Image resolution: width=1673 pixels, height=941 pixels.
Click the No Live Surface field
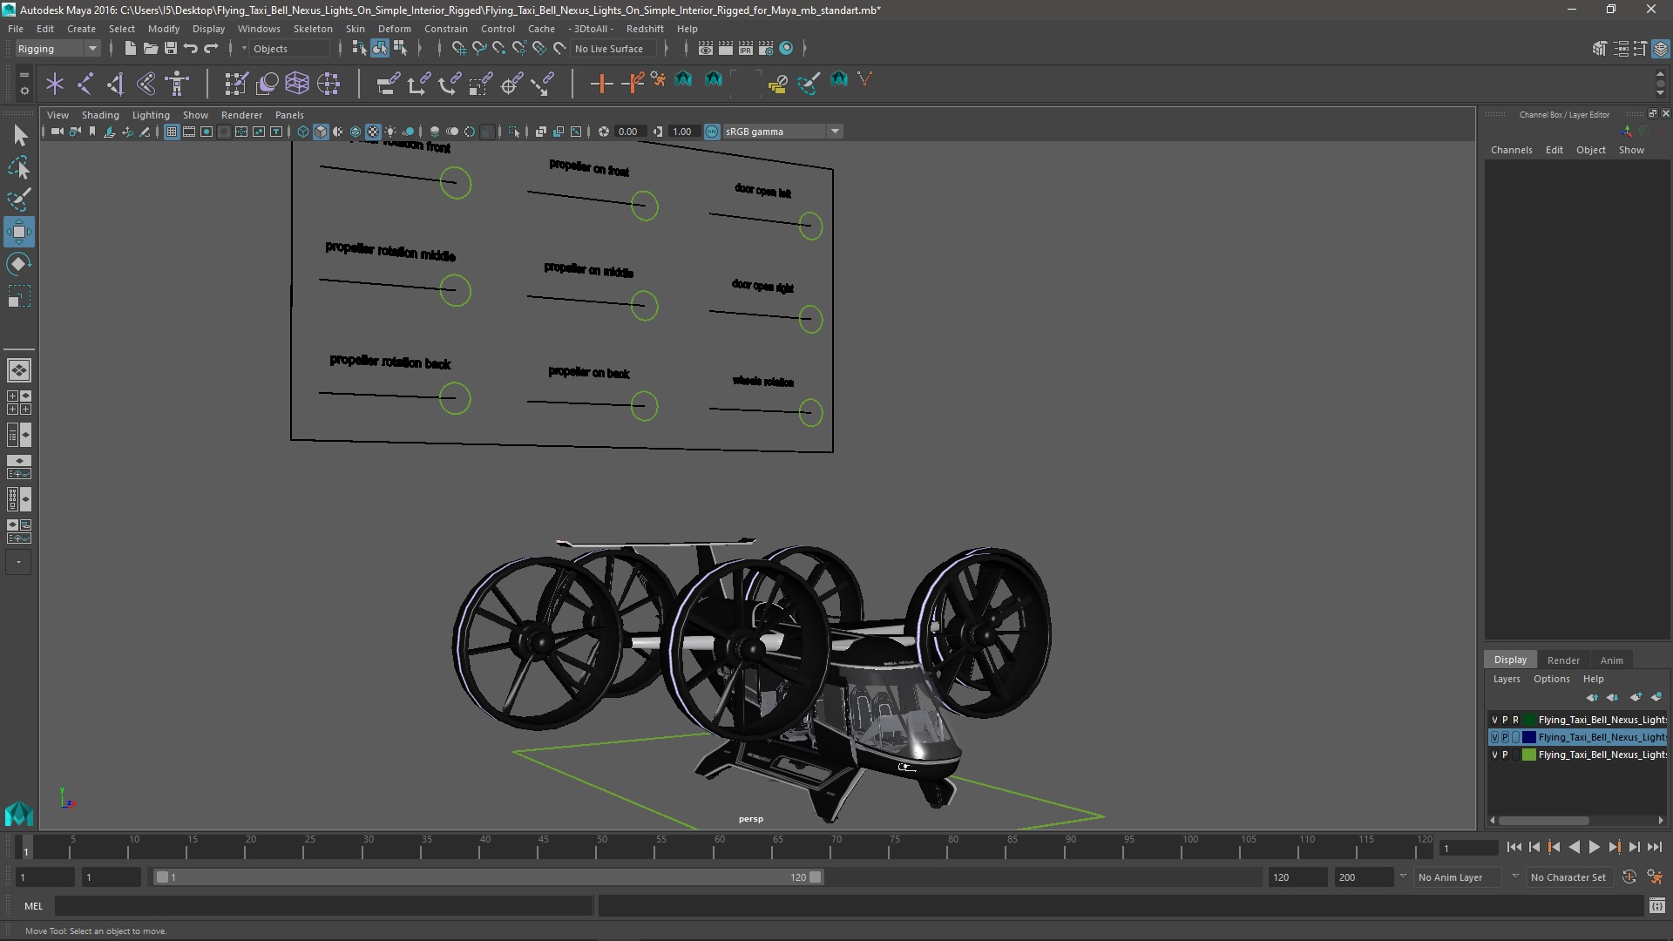click(615, 49)
